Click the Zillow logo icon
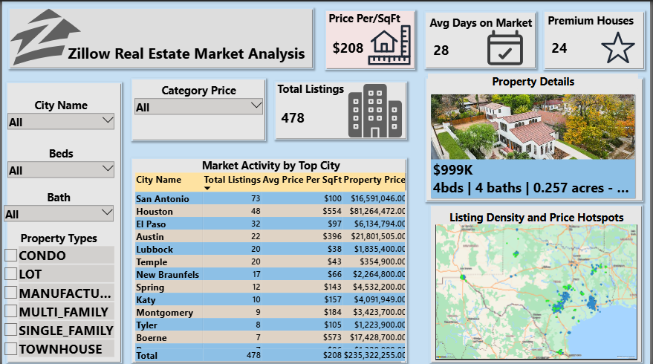 (x=45, y=37)
